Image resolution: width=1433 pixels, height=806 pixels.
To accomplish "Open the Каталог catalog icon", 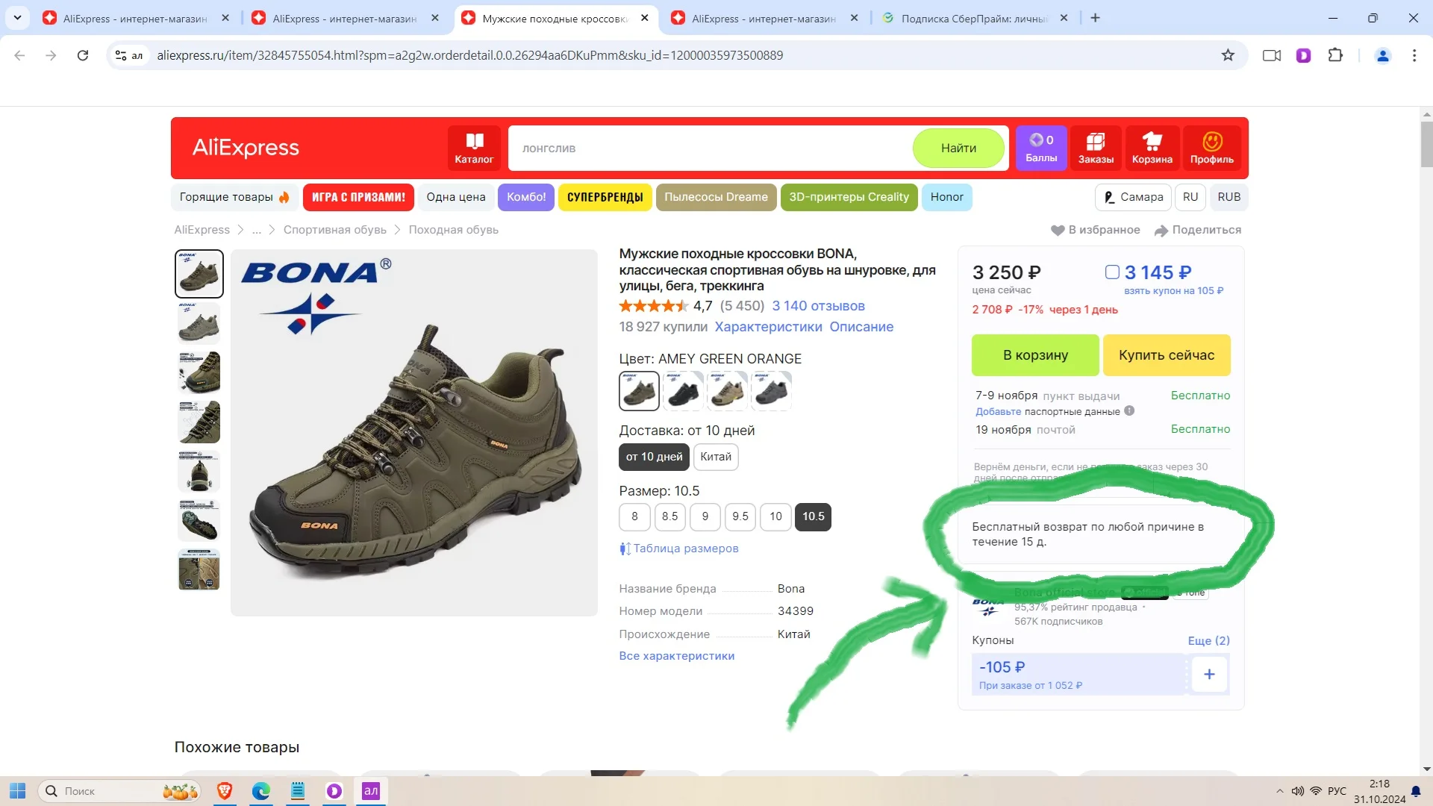I will point(474,148).
